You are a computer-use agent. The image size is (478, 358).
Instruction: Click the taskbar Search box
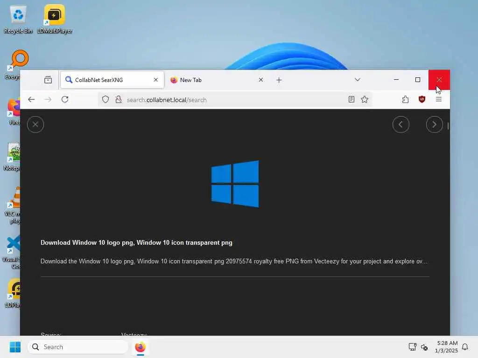pyautogui.click(x=78, y=347)
